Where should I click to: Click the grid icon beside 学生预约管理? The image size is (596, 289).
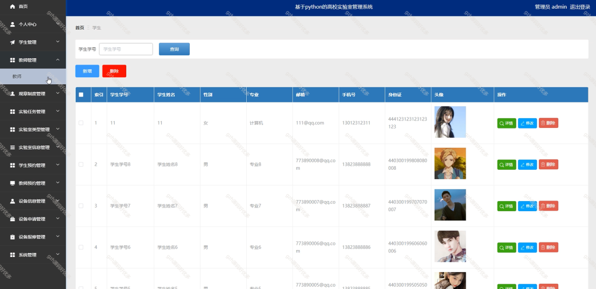(12, 165)
